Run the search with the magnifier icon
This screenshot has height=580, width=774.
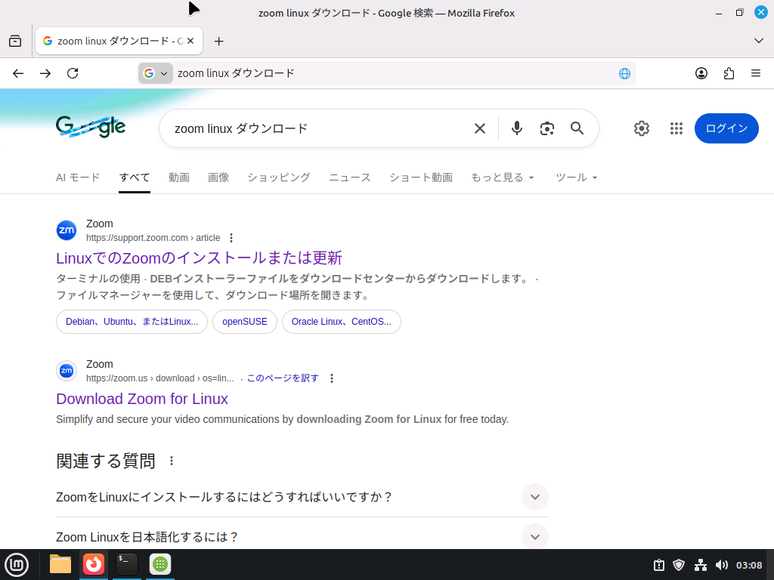(577, 128)
